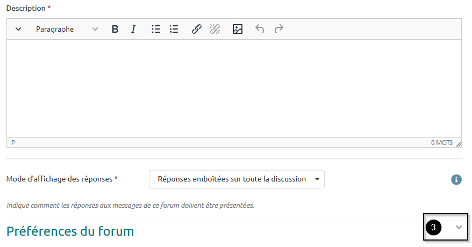
Task: Insert a bulleted list
Action: (x=156, y=29)
